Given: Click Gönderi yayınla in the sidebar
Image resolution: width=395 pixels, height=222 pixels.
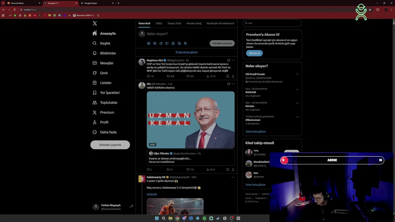Looking at the screenshot, I should pos(110,145).
